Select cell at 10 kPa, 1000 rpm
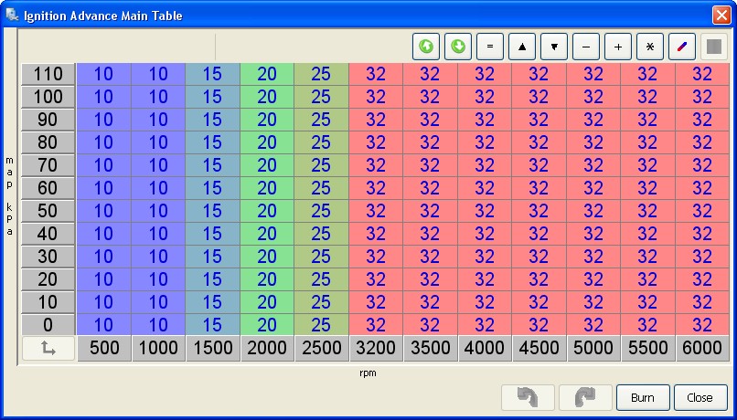 pos(158,303)
